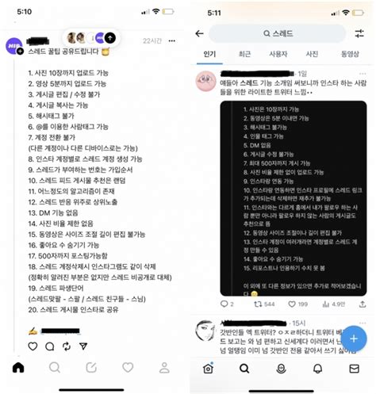The height and width of the screenshot is (394, 376).
Task: Tap the comment bubble under the Threads post
Action: click(x=50, y=346)
